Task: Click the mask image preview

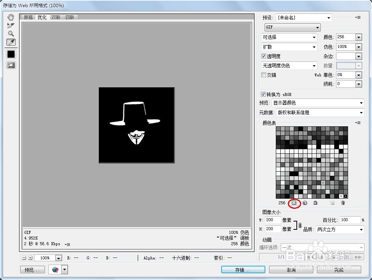Action: pyautogui.click(x=137, y=125)
